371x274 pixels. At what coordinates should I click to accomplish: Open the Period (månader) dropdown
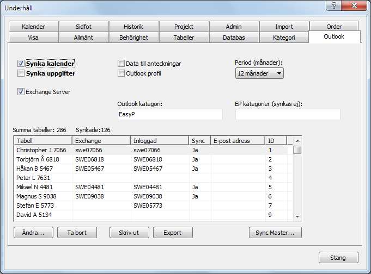pyautogui.click(x=259, y=73)
